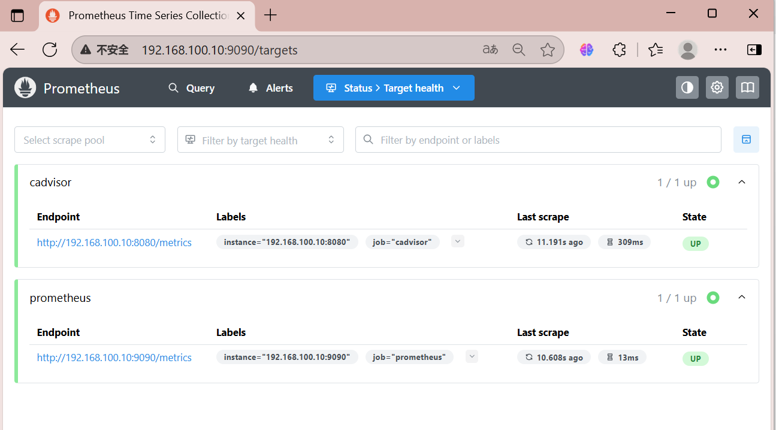Open the tab actions menu icon
The image size is (776, 430).
click(x=17, y=16)
